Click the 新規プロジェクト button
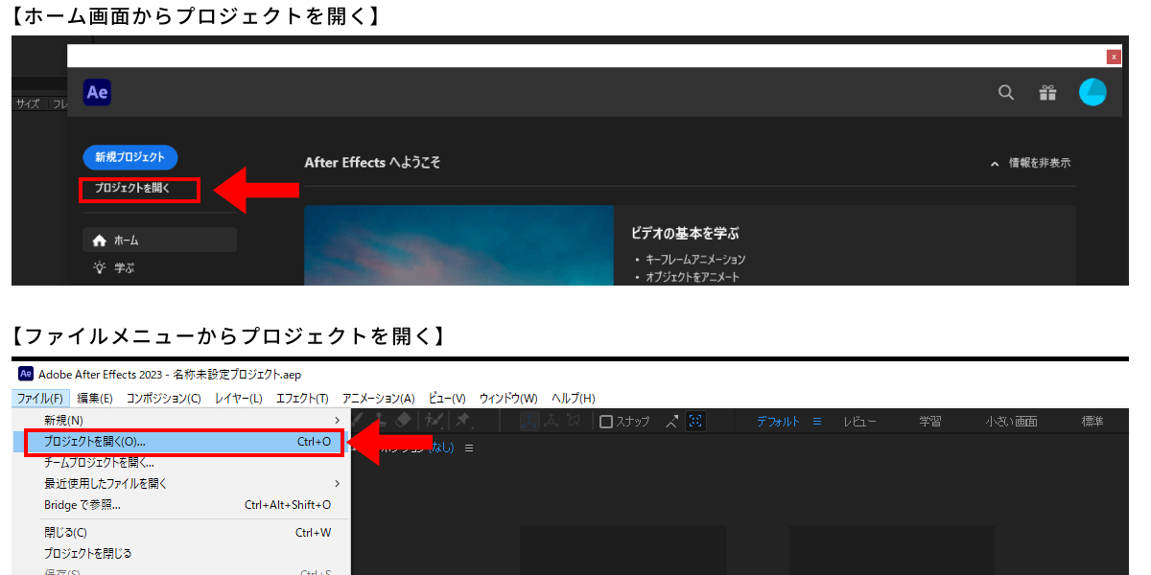This screenshot has height=575, width=1151. pos(130,158)
